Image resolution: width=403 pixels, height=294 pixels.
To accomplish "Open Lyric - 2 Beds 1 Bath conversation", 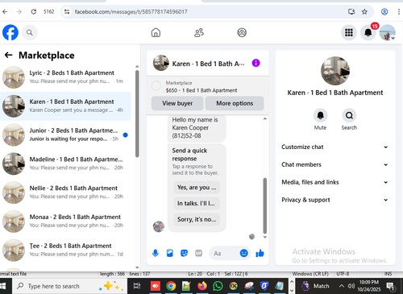I will click(65, 77).
